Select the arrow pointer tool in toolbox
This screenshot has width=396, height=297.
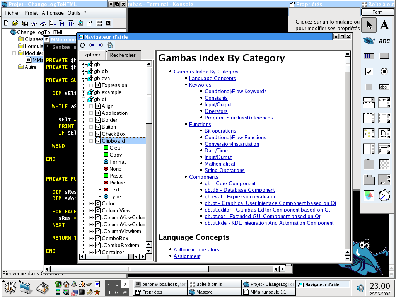pyautogui.click(x=369, y=25)
